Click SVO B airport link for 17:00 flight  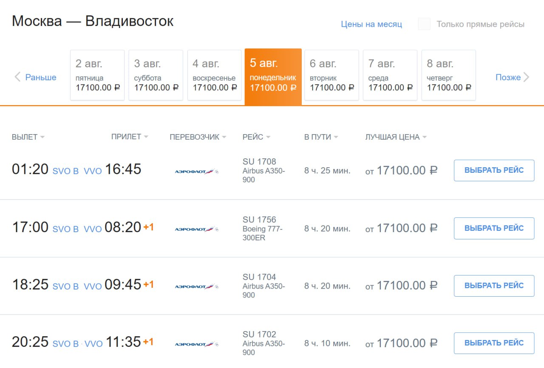click(65, 229)
